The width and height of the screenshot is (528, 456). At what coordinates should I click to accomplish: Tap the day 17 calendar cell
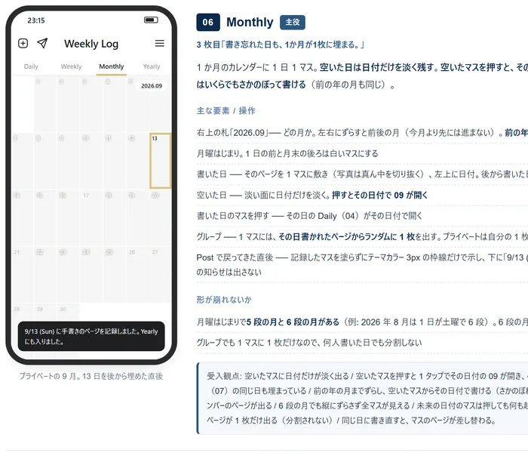click(x=91, y=217)
